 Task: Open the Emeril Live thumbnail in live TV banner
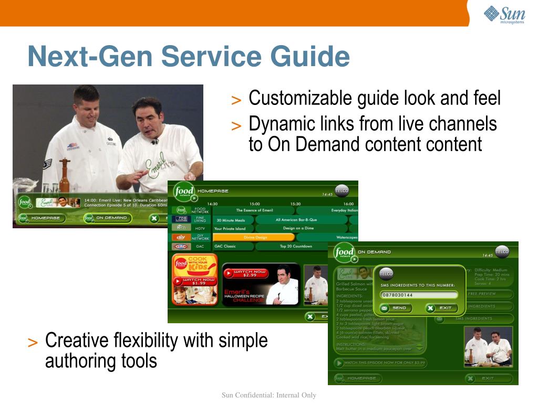point(58,202)
